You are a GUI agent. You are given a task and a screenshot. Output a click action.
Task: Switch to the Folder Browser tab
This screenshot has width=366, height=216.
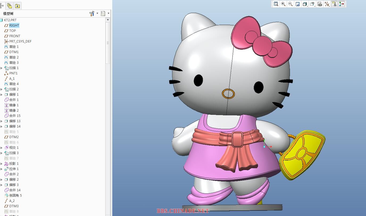coord(10,6)
